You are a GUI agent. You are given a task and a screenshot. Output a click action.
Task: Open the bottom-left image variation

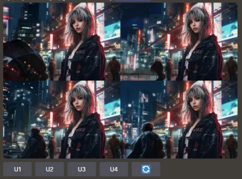pos(61,119)
